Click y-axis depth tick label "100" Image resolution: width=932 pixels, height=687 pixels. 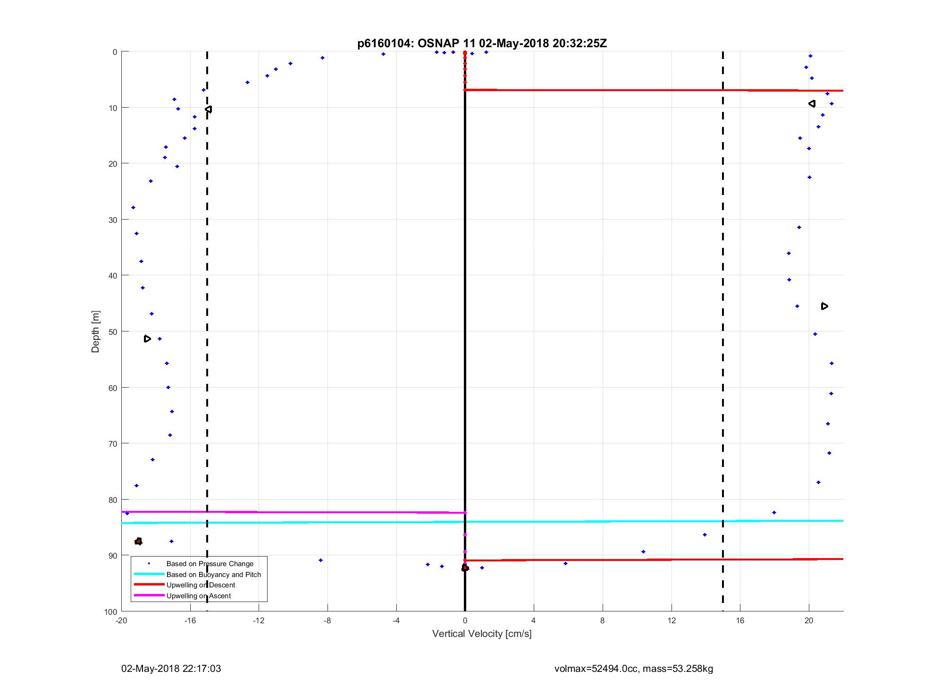pyautogui.click(x=111, y=611)
